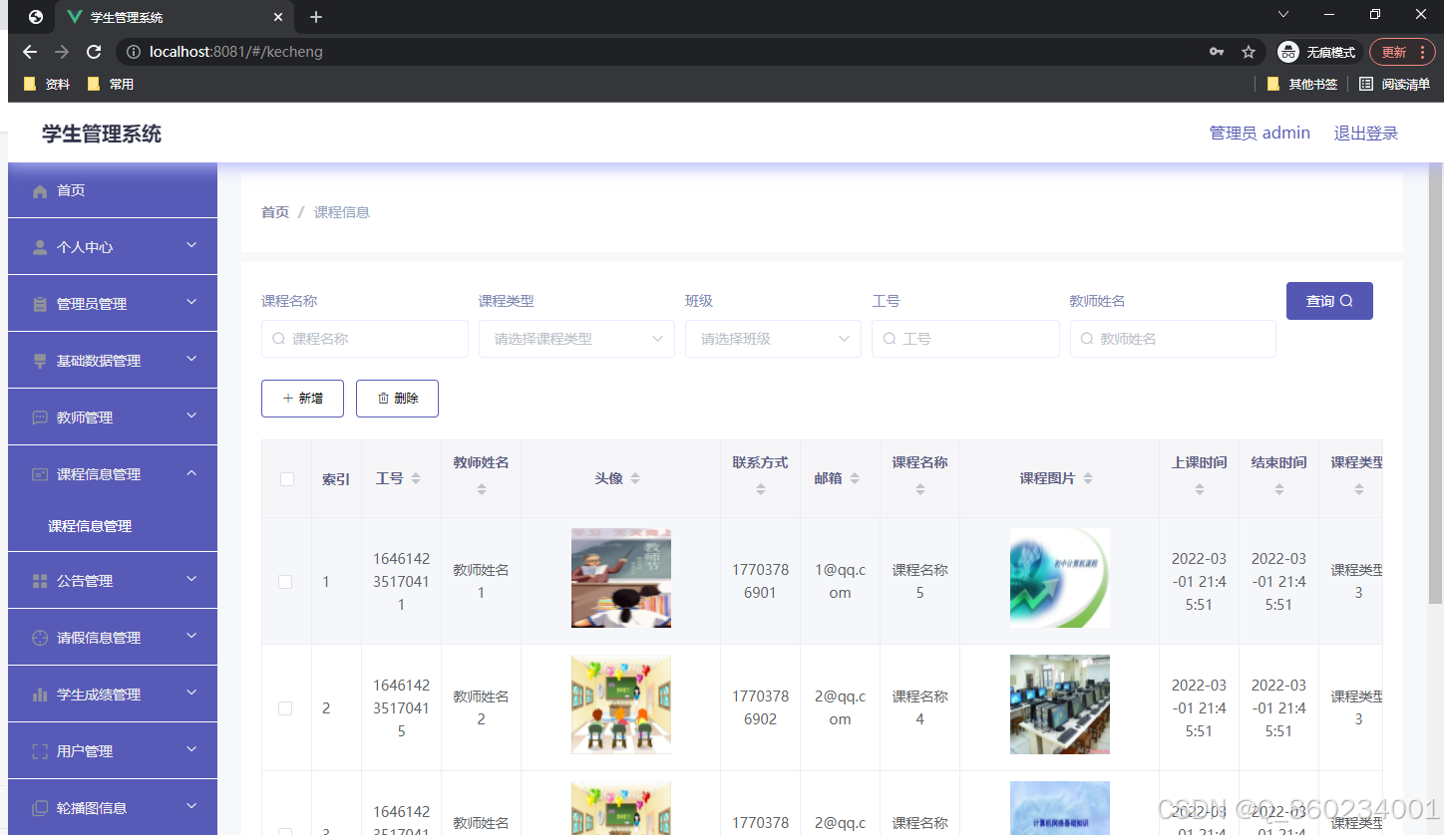
Task: Click the 1@qq.com email cell
Action: [841, 581]
